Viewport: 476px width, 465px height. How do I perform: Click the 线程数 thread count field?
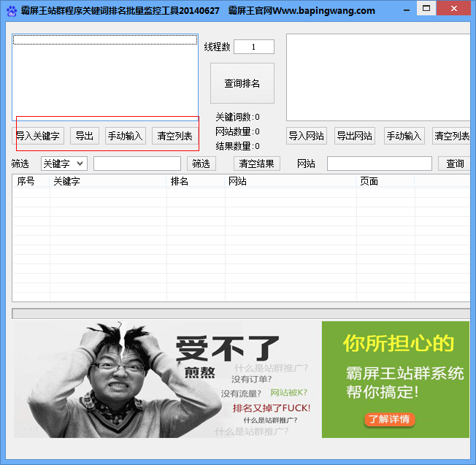click(x=254, y=47)
